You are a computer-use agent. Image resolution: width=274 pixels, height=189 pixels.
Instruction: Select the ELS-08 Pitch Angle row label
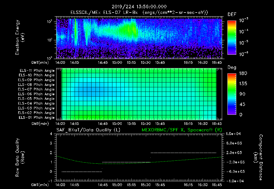[x=36, y=85]
